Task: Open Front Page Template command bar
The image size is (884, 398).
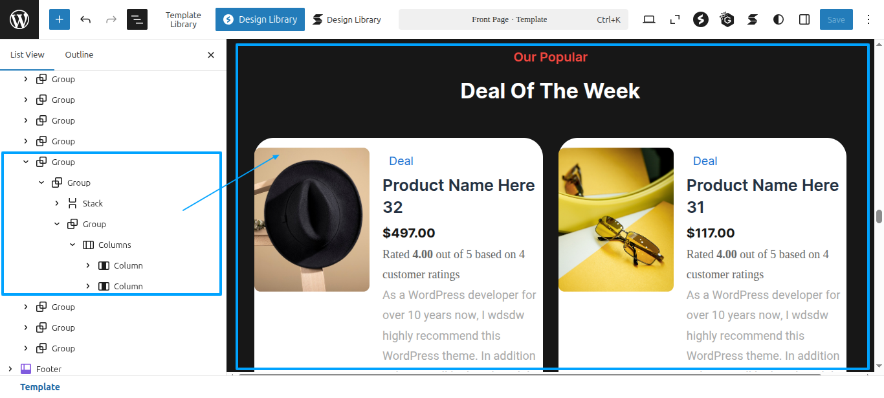Action: point(513,19)
